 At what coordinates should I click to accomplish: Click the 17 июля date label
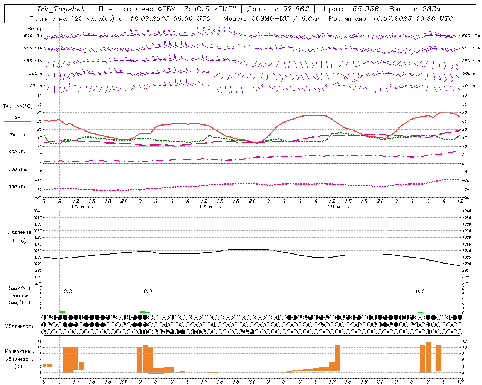coord(210,207)
